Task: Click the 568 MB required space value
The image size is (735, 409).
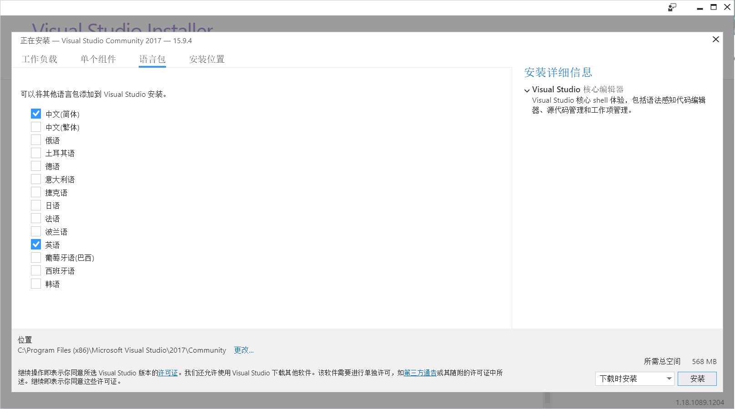Action: point(705,361)
